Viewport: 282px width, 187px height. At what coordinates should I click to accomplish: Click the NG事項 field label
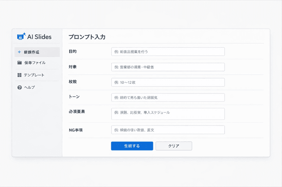coord(76,130)
